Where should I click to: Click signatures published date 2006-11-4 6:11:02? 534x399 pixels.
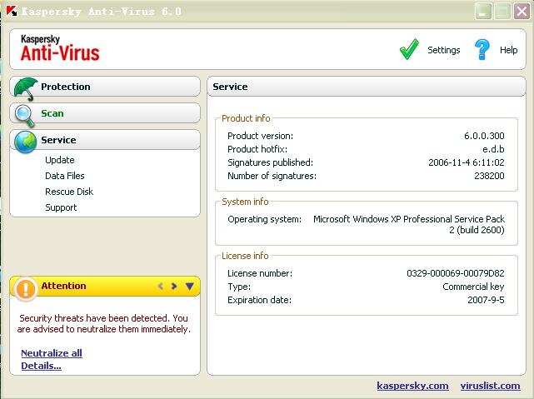(467, 162)
